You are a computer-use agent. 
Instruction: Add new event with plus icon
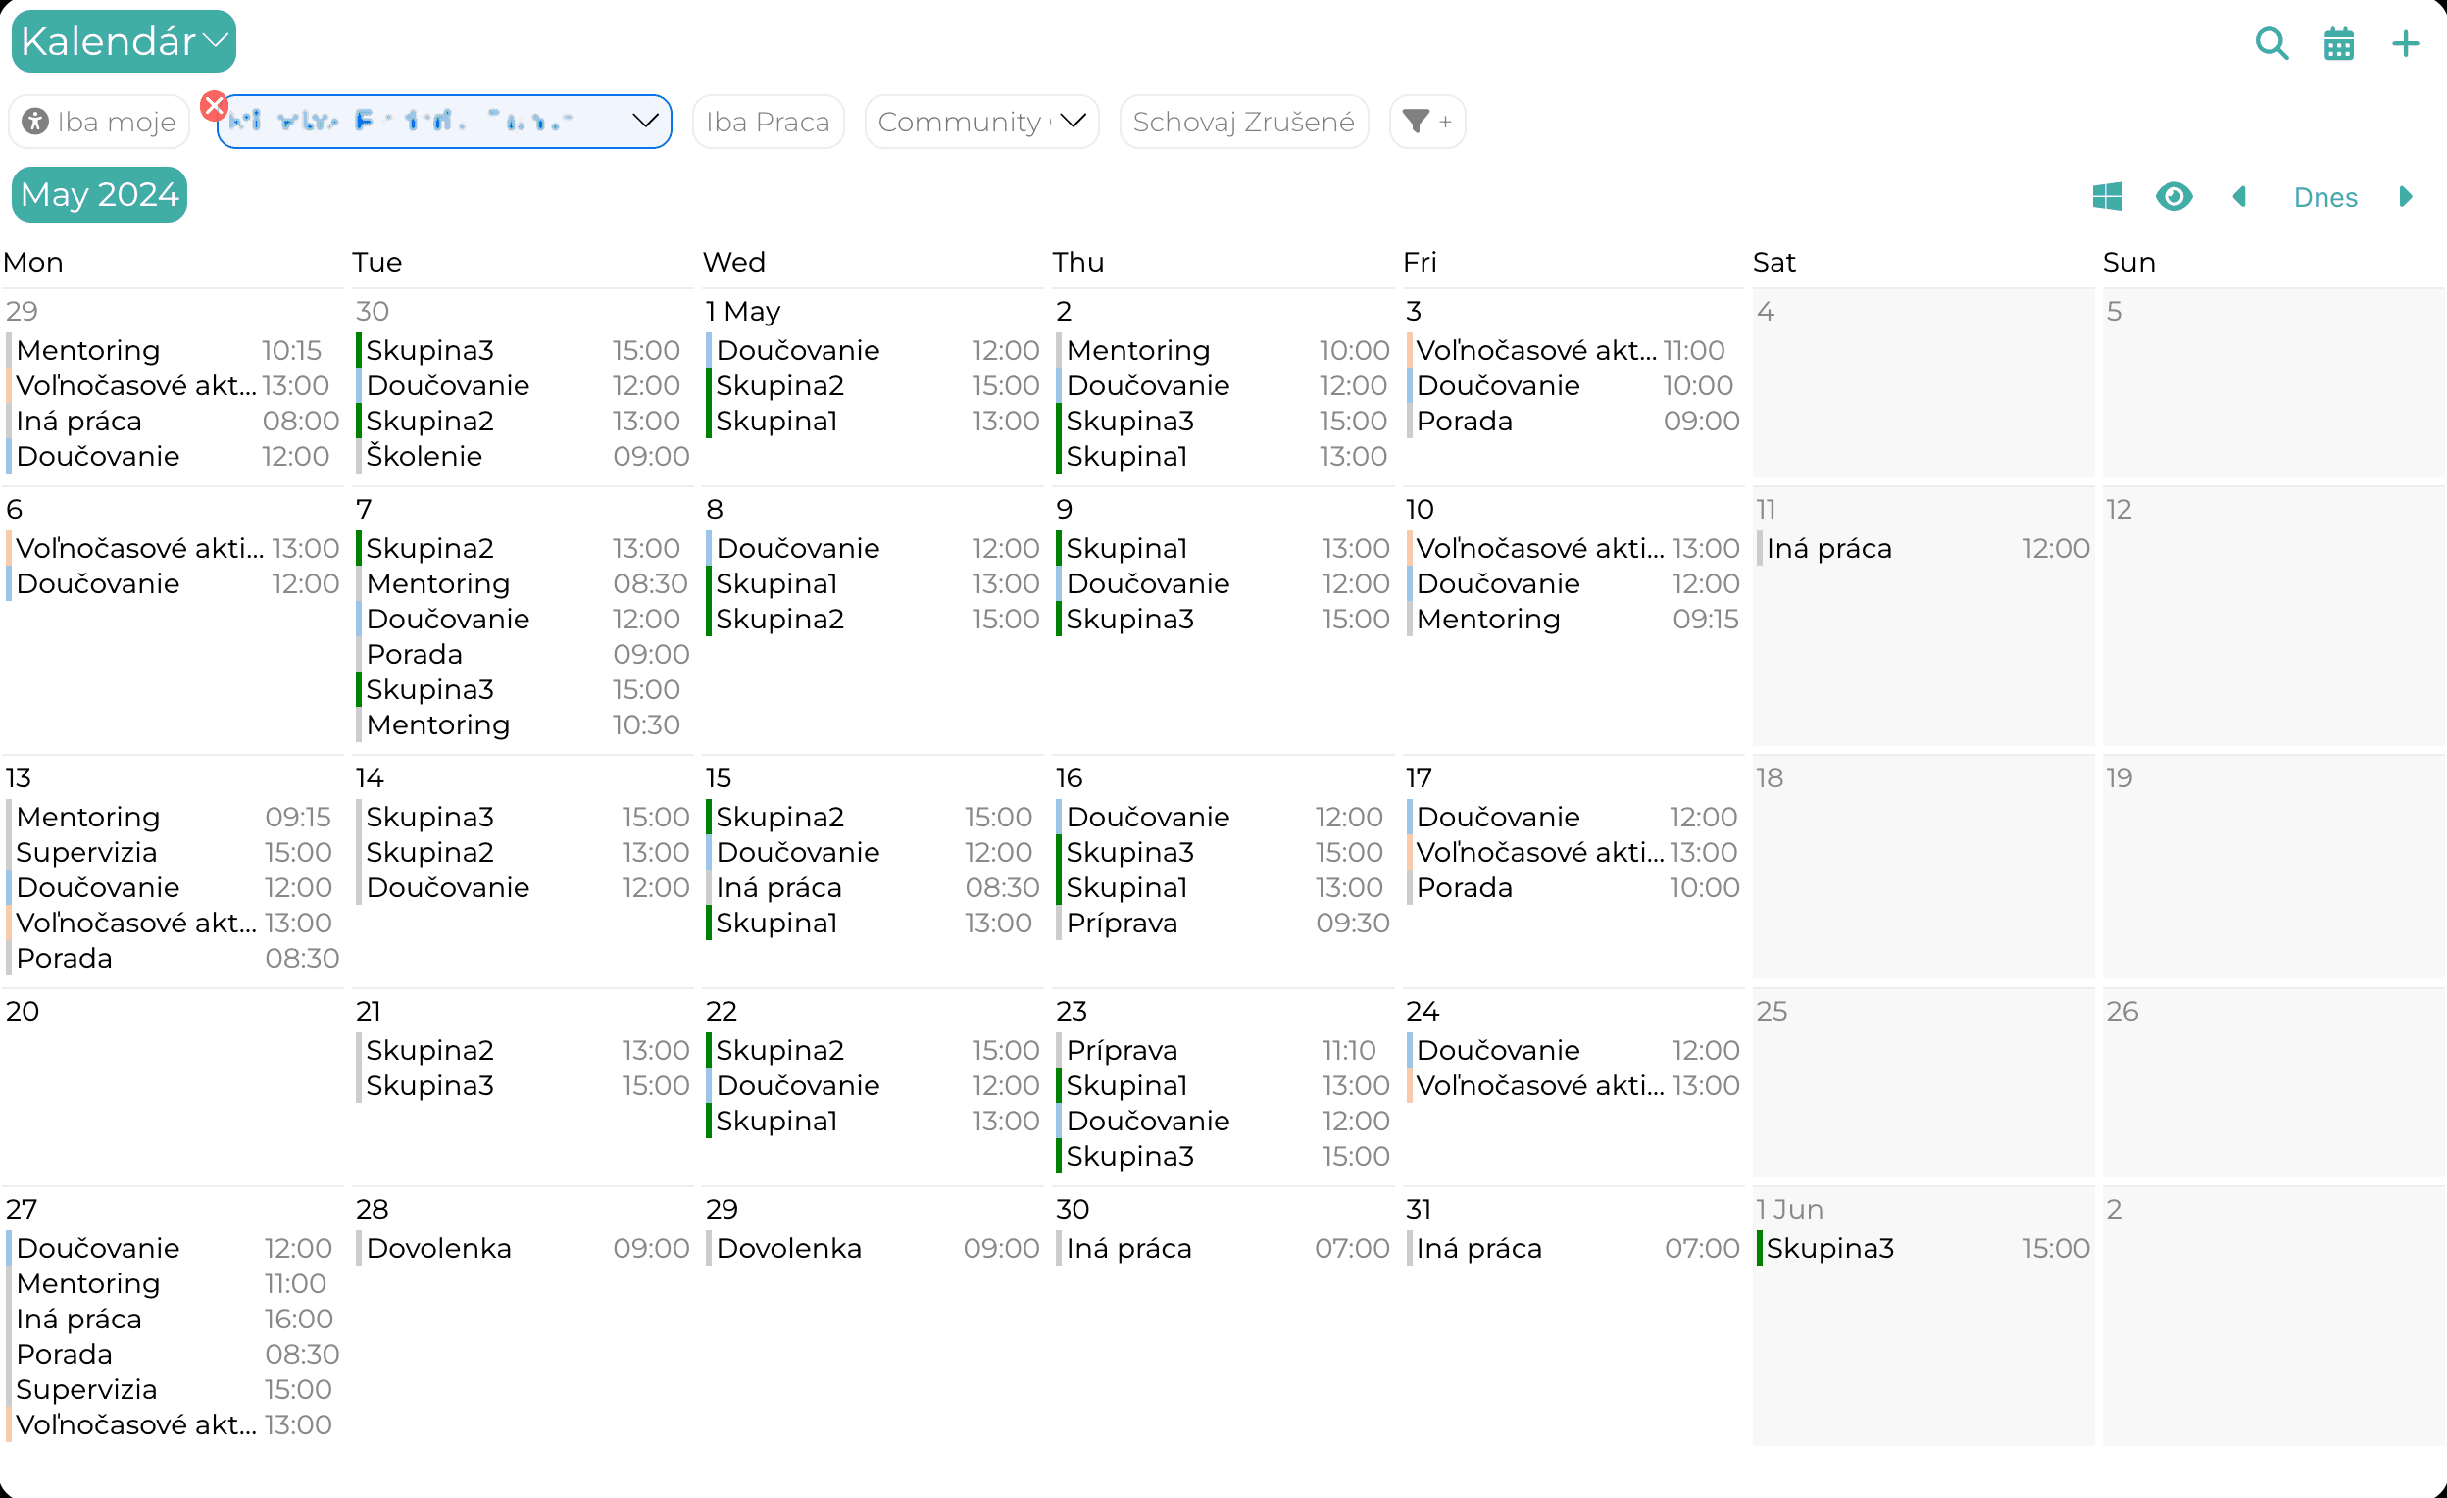pos(2405,43)
